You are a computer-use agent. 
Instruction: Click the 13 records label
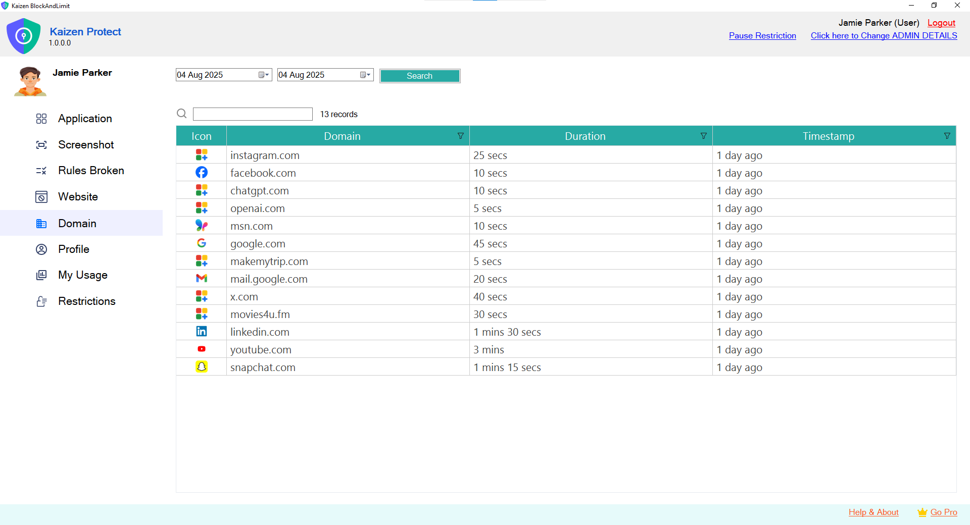[x=338, y=114]
